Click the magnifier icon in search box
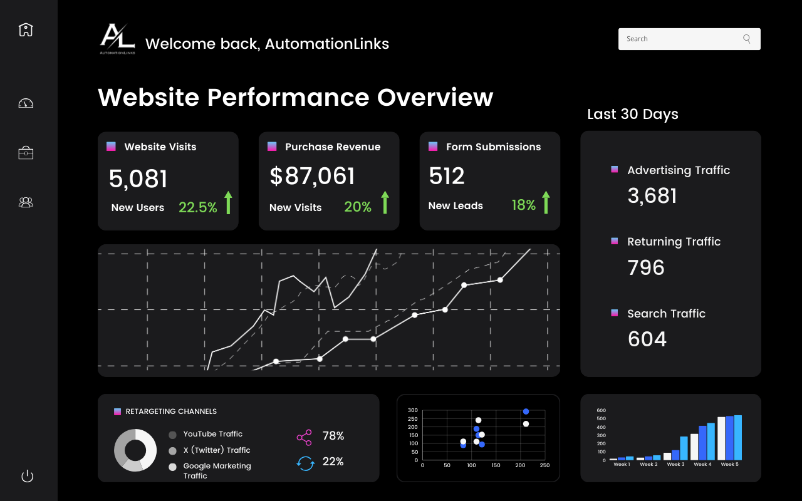802x501 pixels. pos(747,39)
